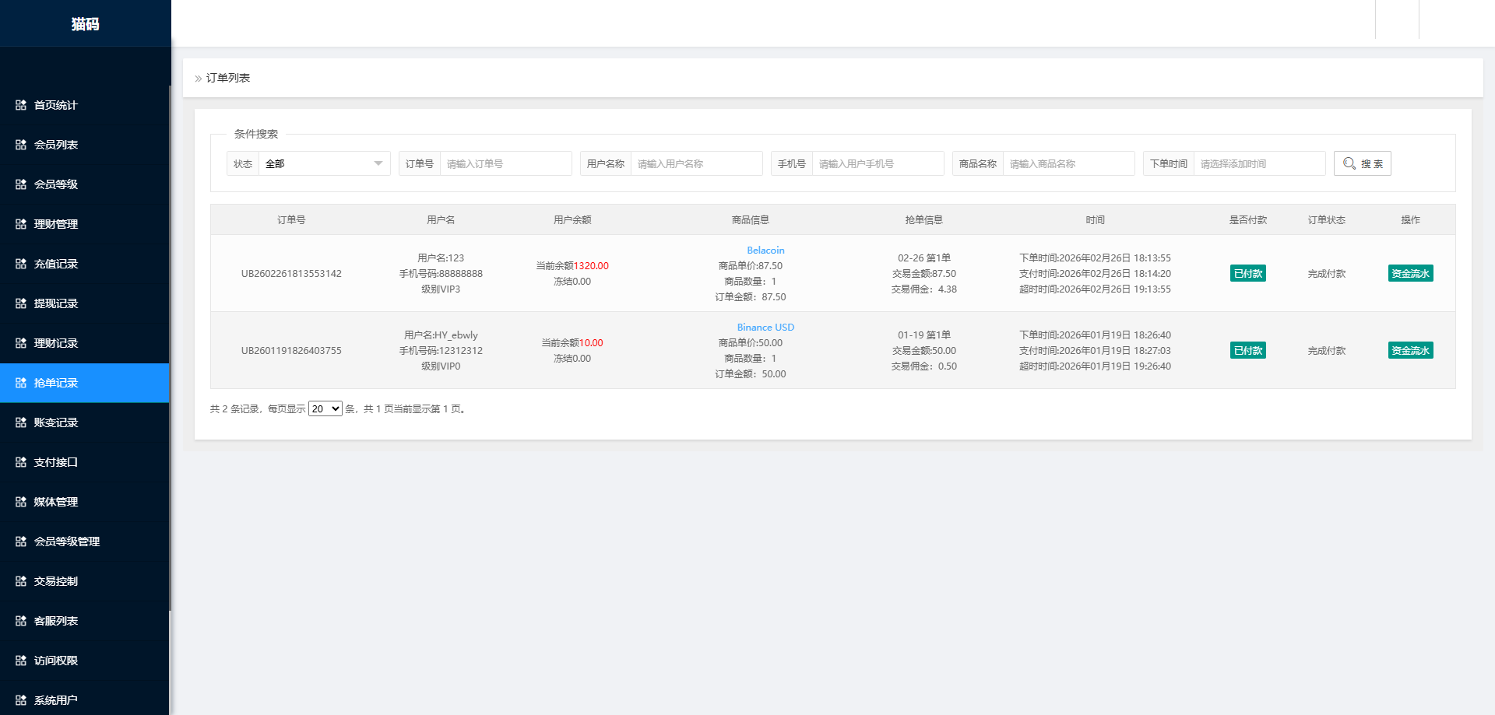Click the 账变记录 sidebar icon
This screenshot has height=715, width=1495.
(21, 422)
